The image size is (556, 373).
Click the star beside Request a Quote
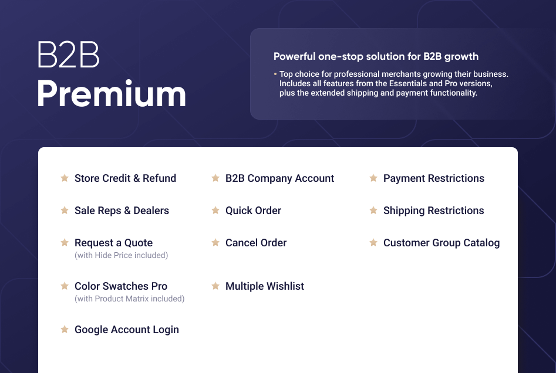tap(65, 243)
